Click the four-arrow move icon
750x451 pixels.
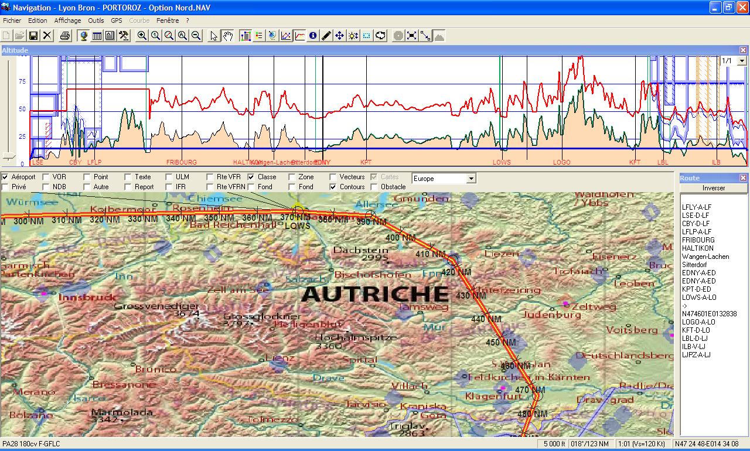point(339,36)
